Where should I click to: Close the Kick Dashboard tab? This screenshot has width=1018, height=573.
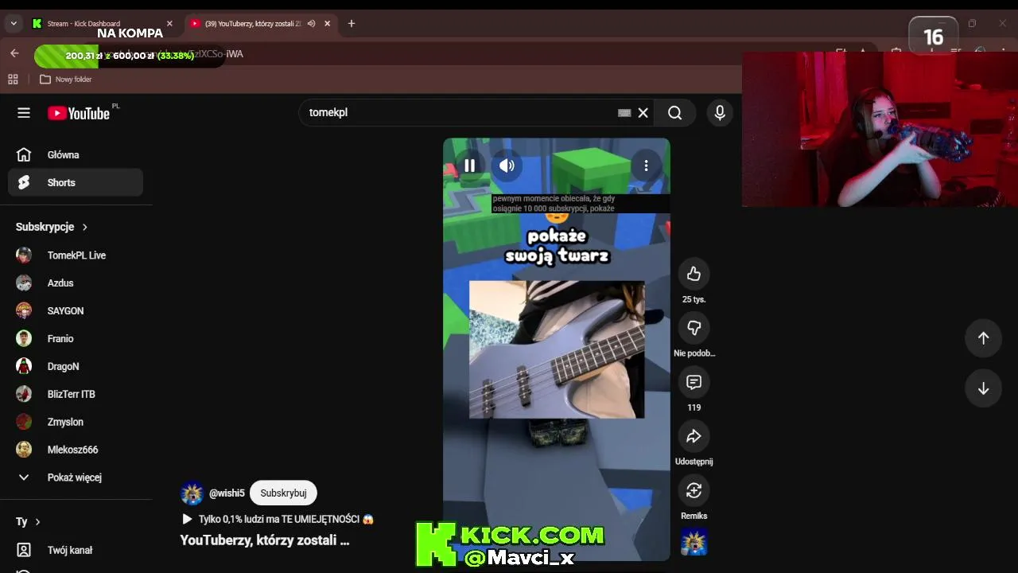point(169,24)
